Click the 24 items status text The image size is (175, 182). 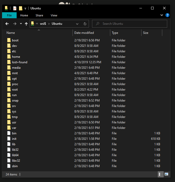tap(11, 174)
